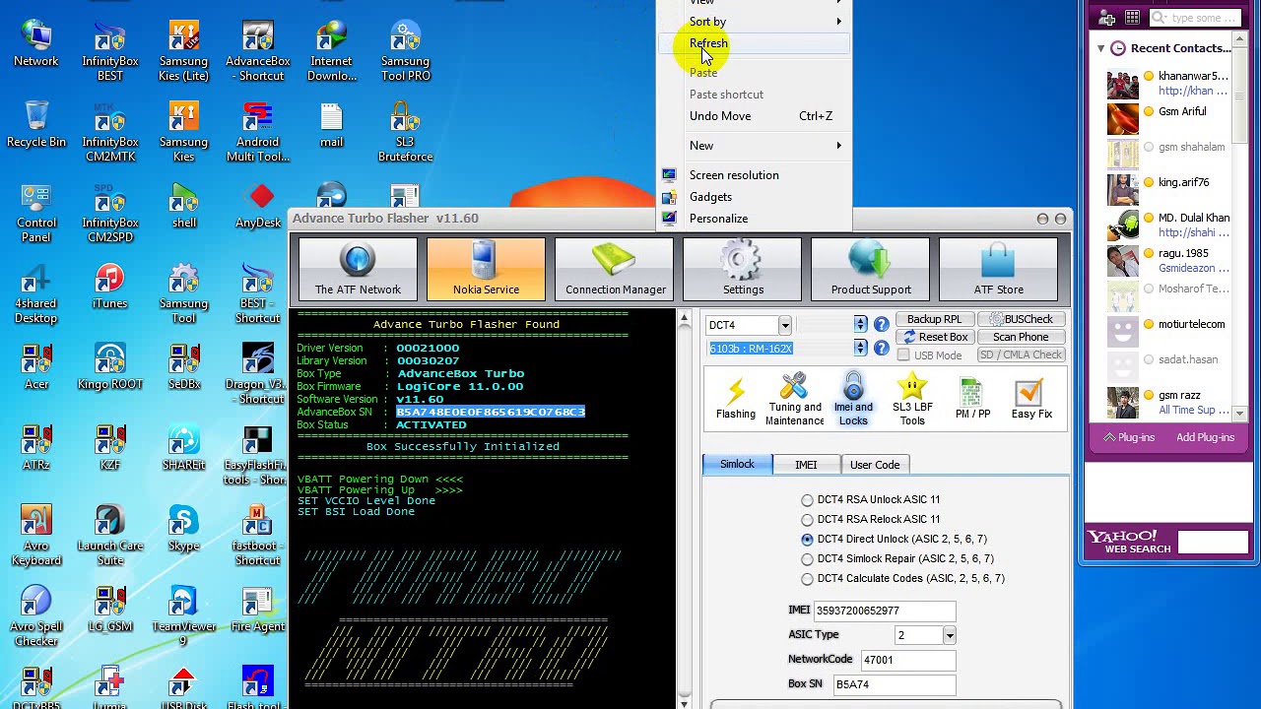Open Settings in the ATF toolbar
1261x709 pixels.
[743, 268]
